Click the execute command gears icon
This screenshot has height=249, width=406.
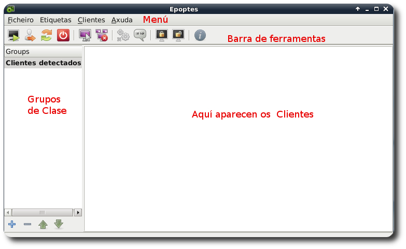point(123,35)
